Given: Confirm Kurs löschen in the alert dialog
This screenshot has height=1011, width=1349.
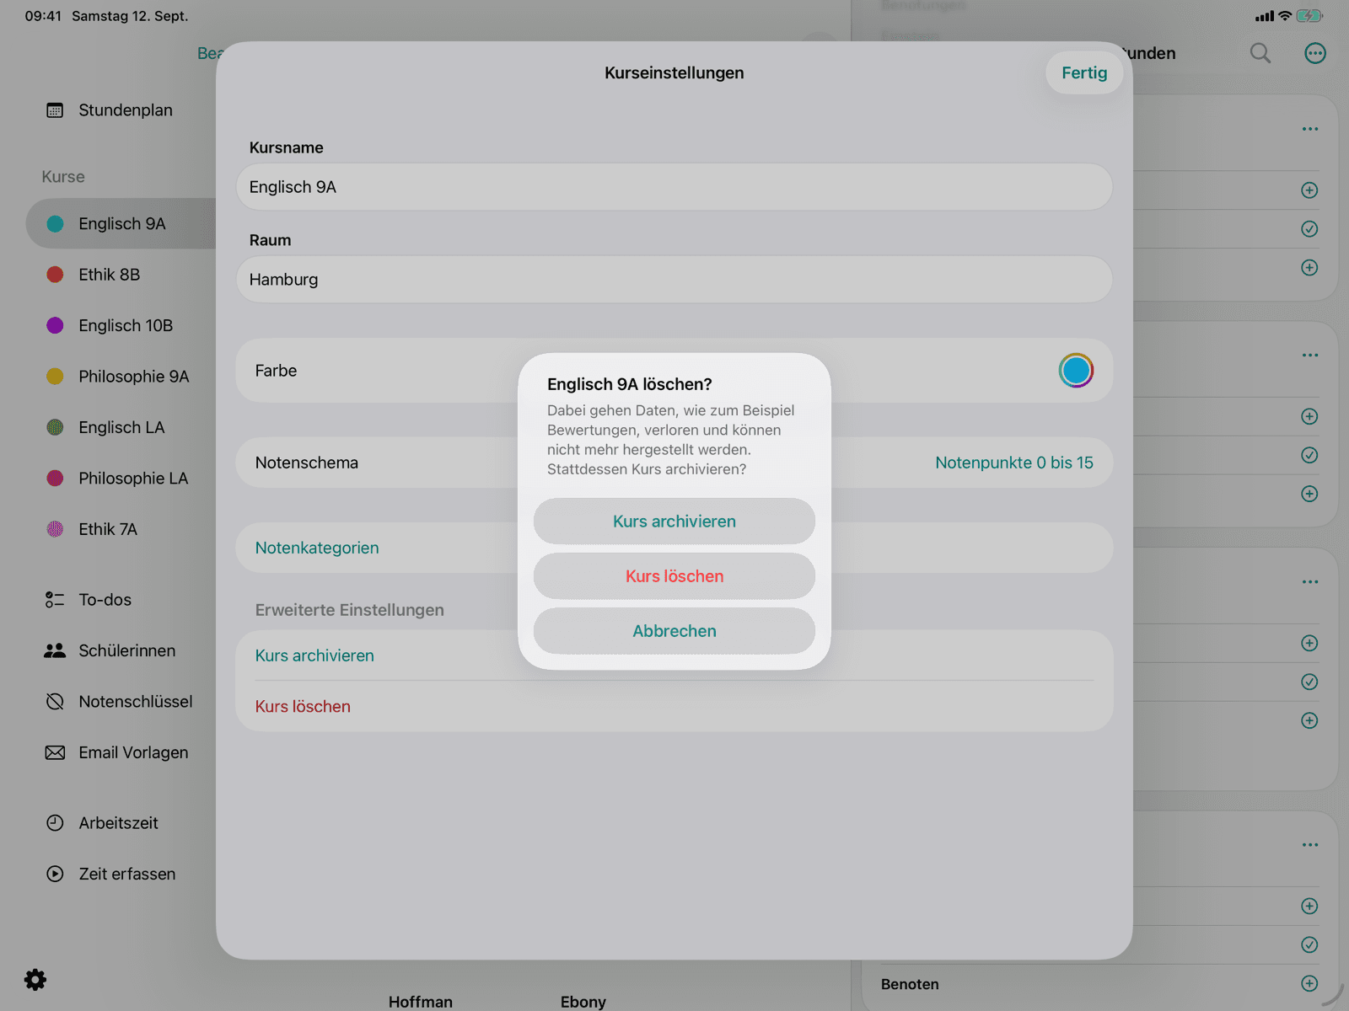Looking at the screenshot, I should pyautogui.click(x=674, y=576).
